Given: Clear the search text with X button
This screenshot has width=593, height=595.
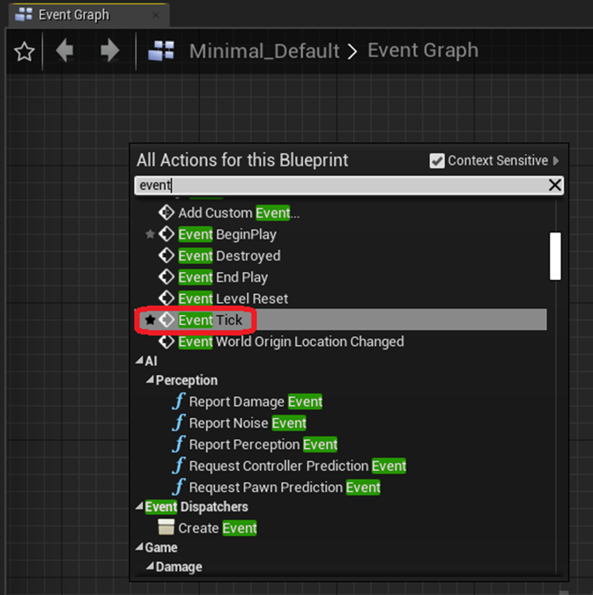Looking at the screenshot, I should 555,185.
